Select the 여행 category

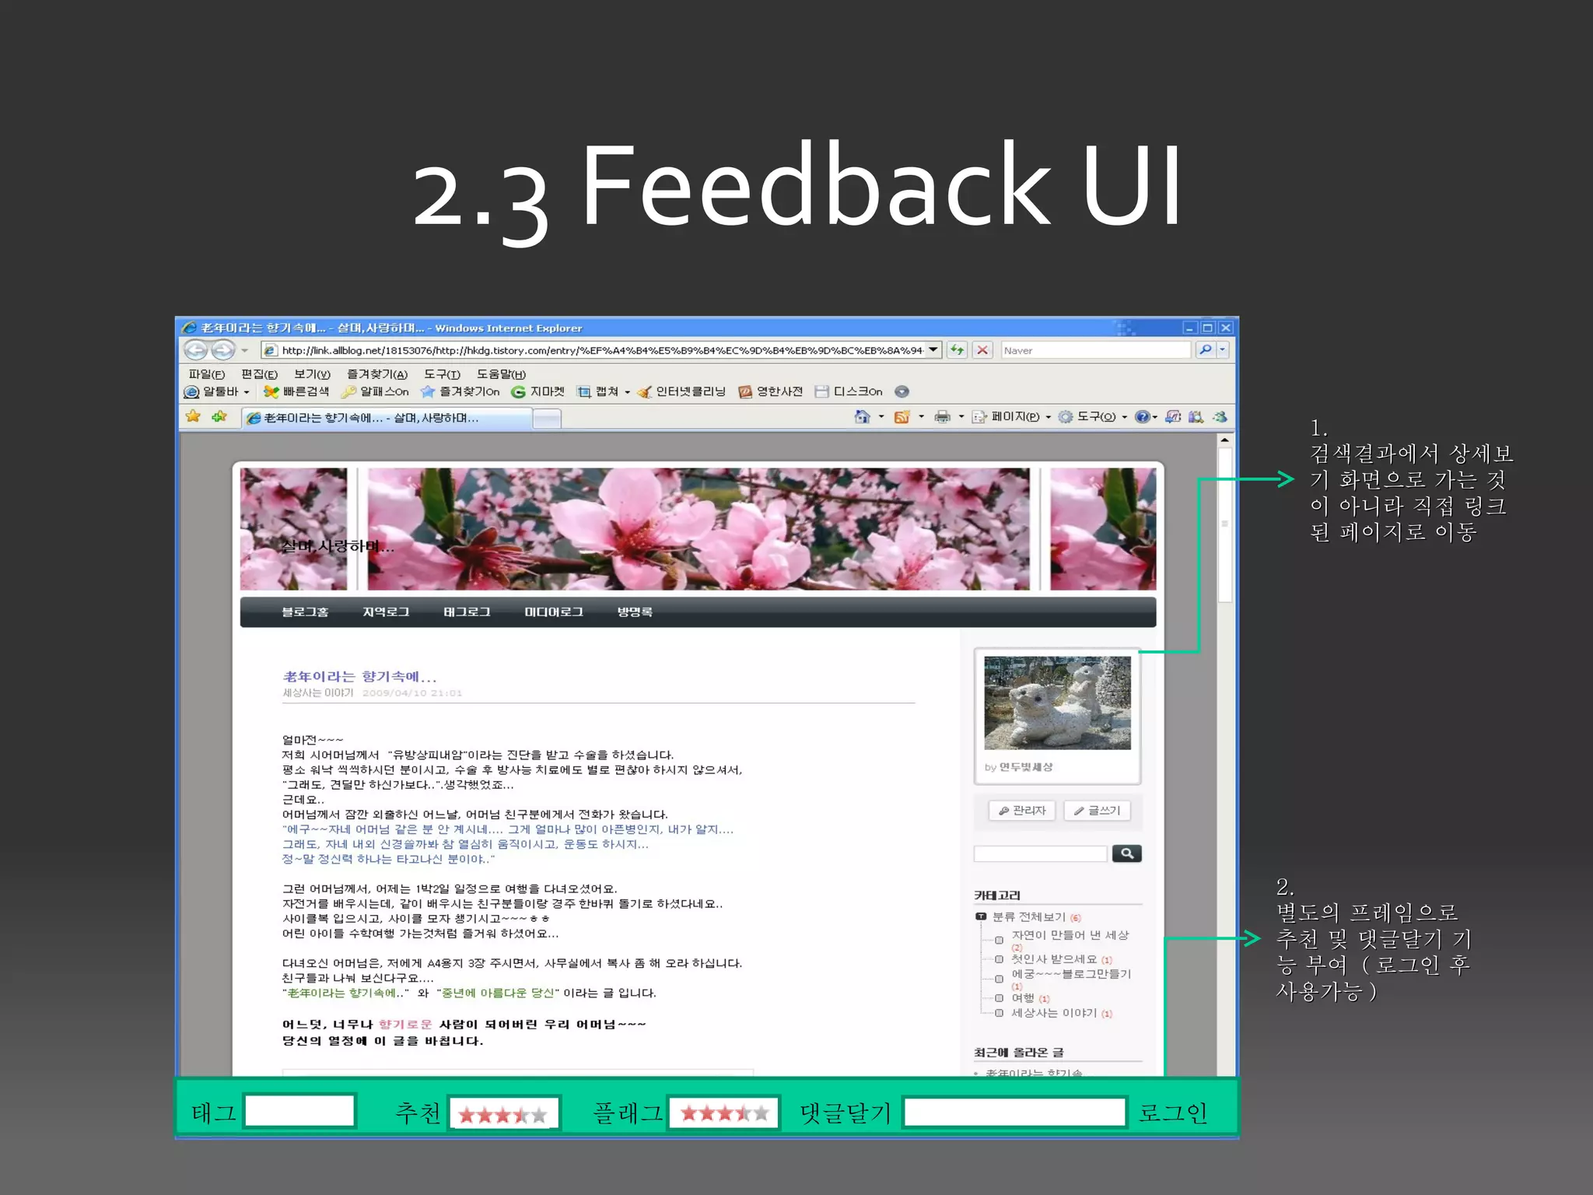[x=1023, y=998]
